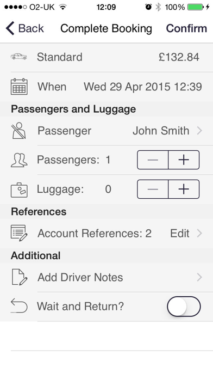
Task: Open John Smith passenger chevron
Action: point(199,131)
